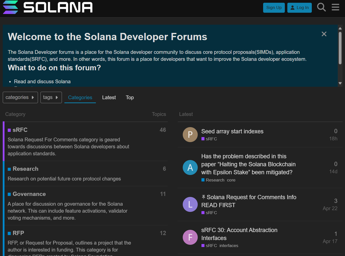Image resolution: width=345 pixels, height=256 pixels.
Task: Click banner scrollbar up arrow
Action: pyautogui.click(x=340, y=28)
